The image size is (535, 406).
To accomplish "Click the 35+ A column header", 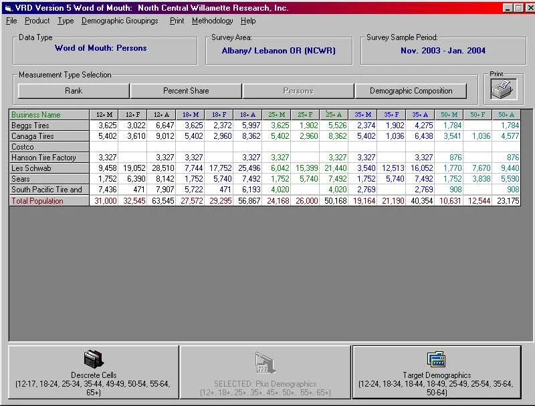I will point(420,115).
